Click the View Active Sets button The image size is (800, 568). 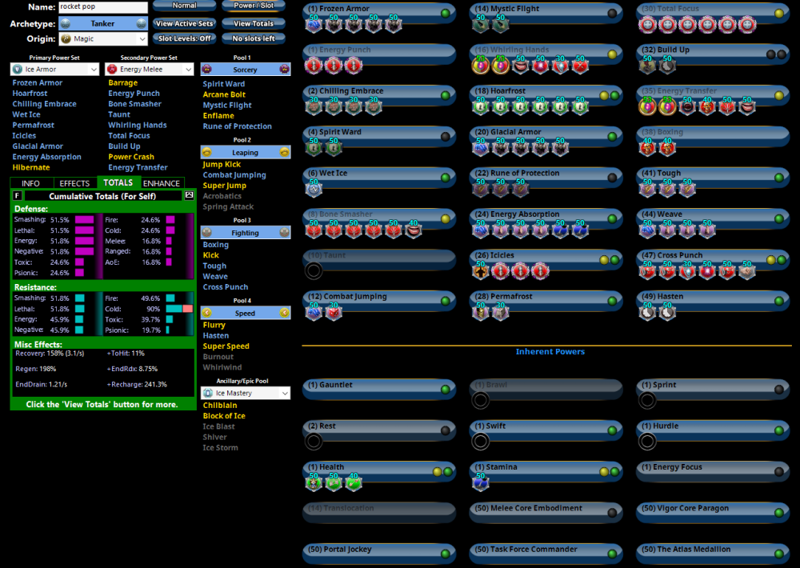coord(184,24)
